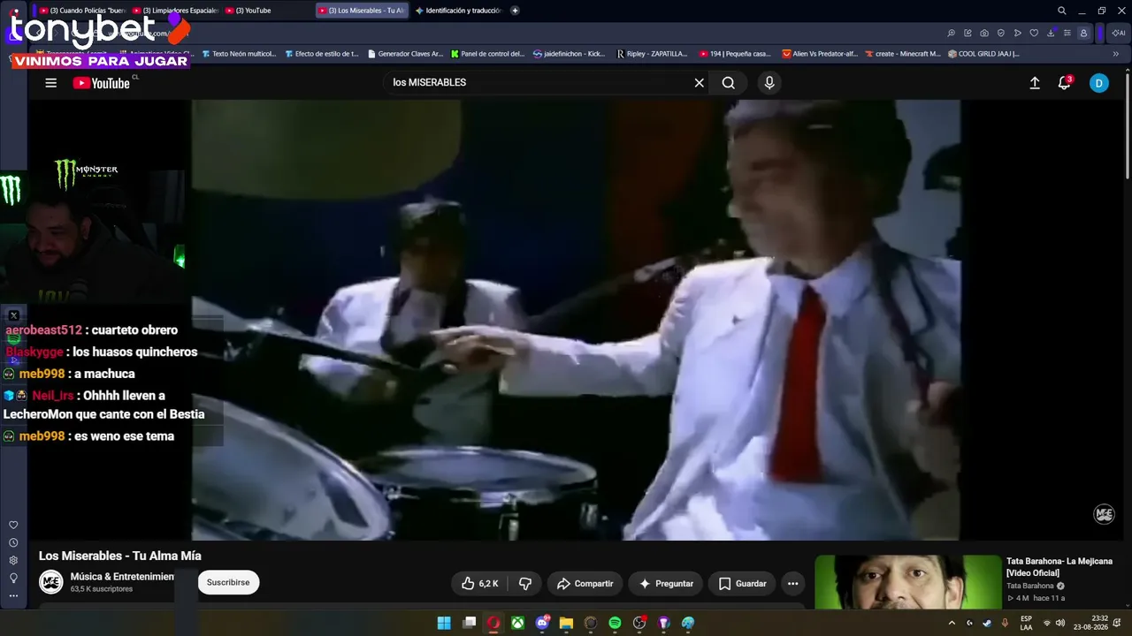Switch to 'Identificación y traducción' tab
Viewport: 1132px width, 636px height.
(458, 11)
